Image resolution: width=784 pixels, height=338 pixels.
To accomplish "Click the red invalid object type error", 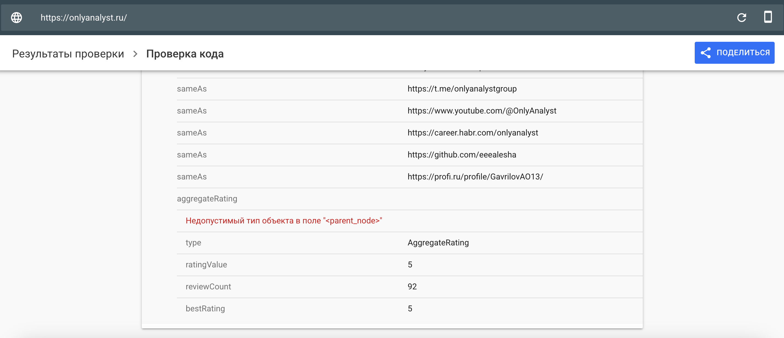I will pyautogui.click(x=284, y=221).
